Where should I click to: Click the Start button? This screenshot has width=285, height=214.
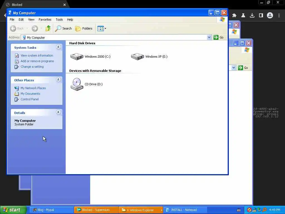pos(13,210)
